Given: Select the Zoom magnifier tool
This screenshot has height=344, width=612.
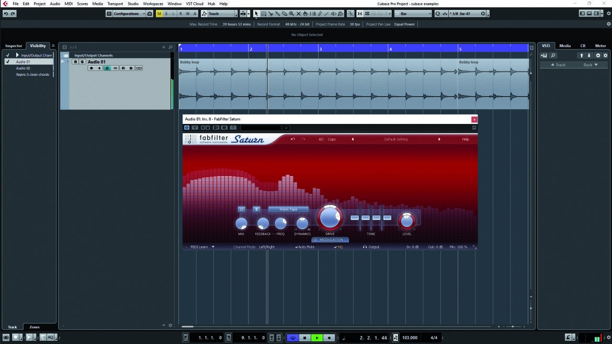Looking at the screenshot, I should pyautogui.click(x=291, y=14).
